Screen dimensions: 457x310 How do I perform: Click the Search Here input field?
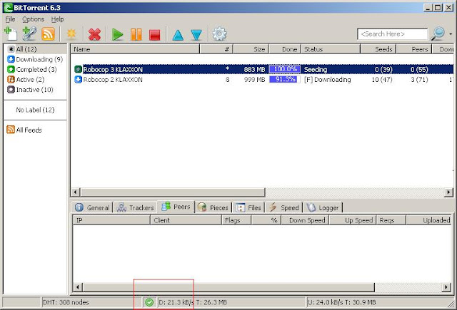[392, 34]
